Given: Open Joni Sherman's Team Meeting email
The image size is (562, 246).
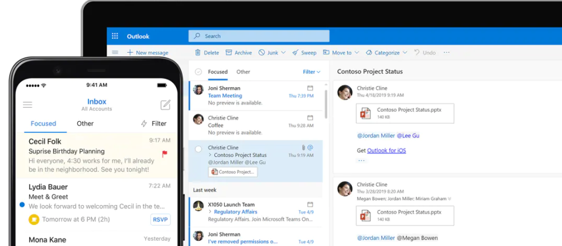Looking at the screenshot, I should (256, 95).
